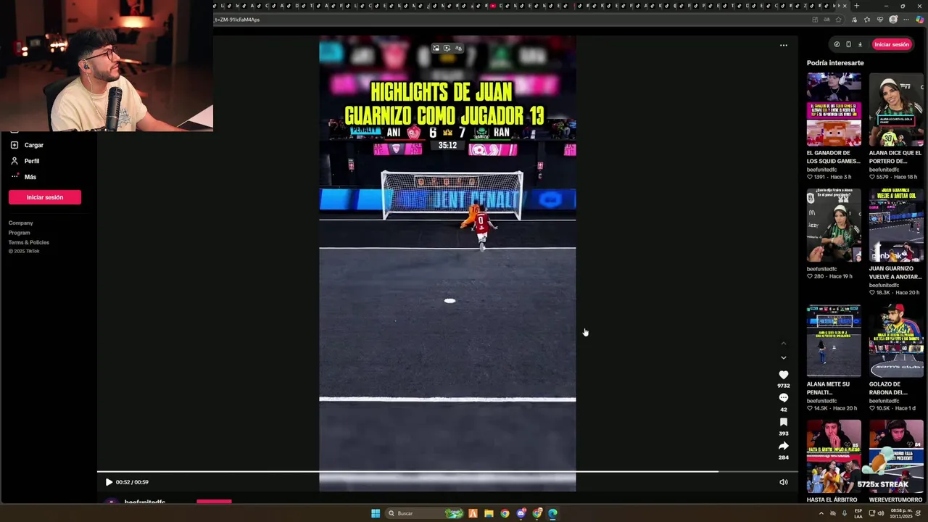Open File Explorer from the taskbar

click(489, 513)
